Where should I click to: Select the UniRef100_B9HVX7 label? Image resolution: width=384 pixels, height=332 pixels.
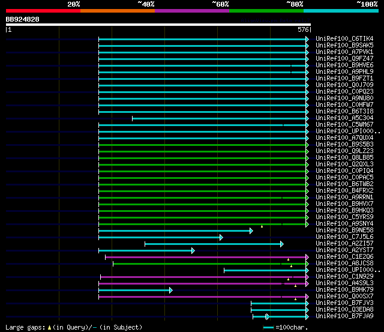(344, 204)
